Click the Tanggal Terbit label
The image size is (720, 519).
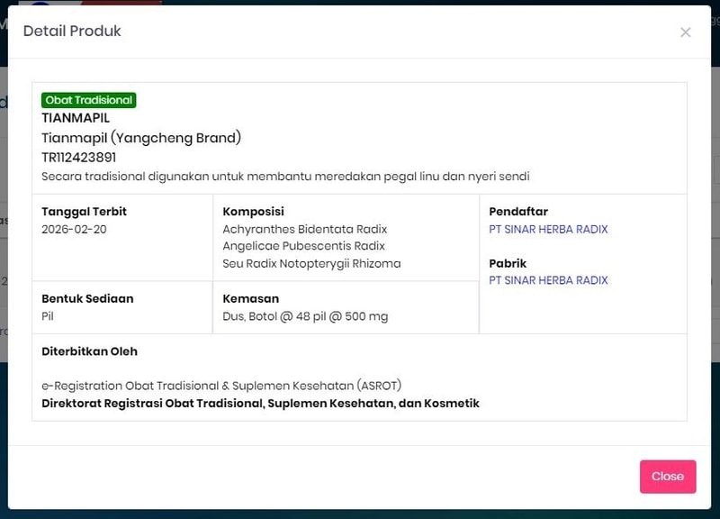tap(84, 212)
